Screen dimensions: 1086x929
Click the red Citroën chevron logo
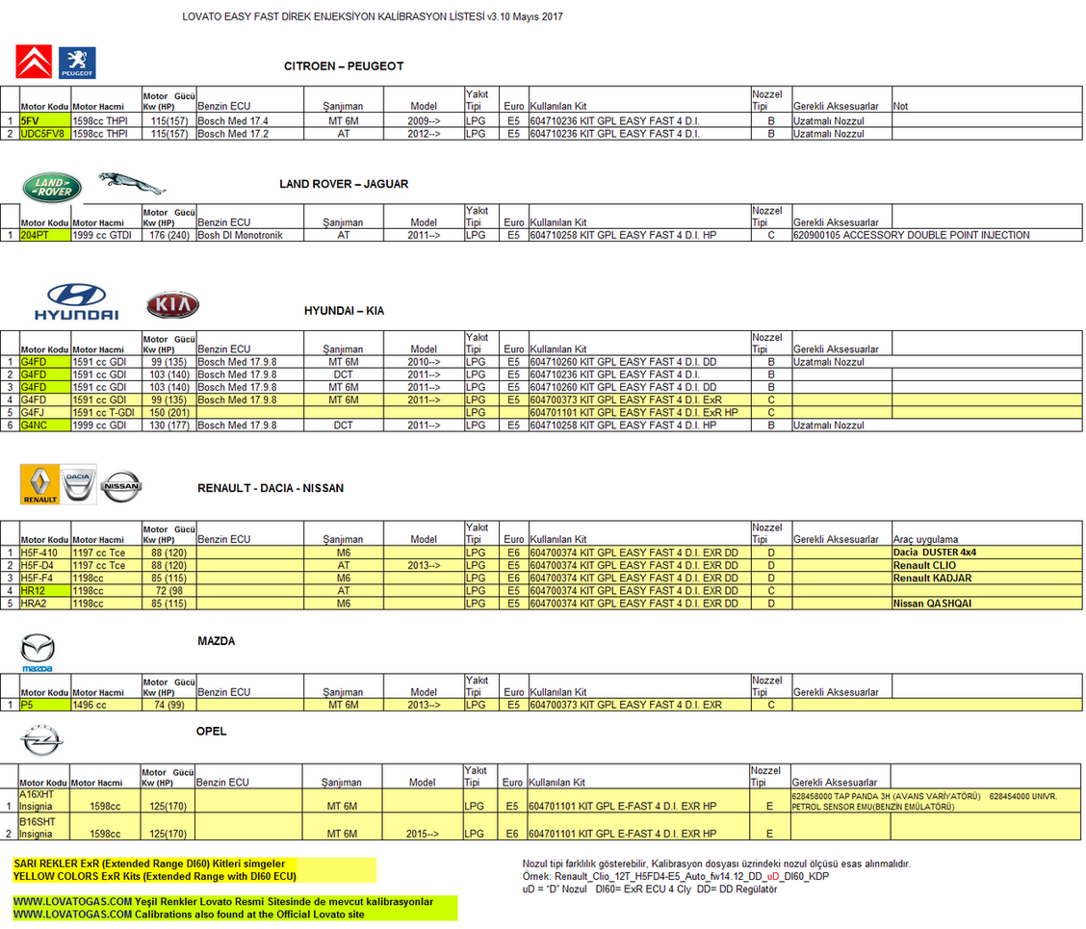[34, 63]
